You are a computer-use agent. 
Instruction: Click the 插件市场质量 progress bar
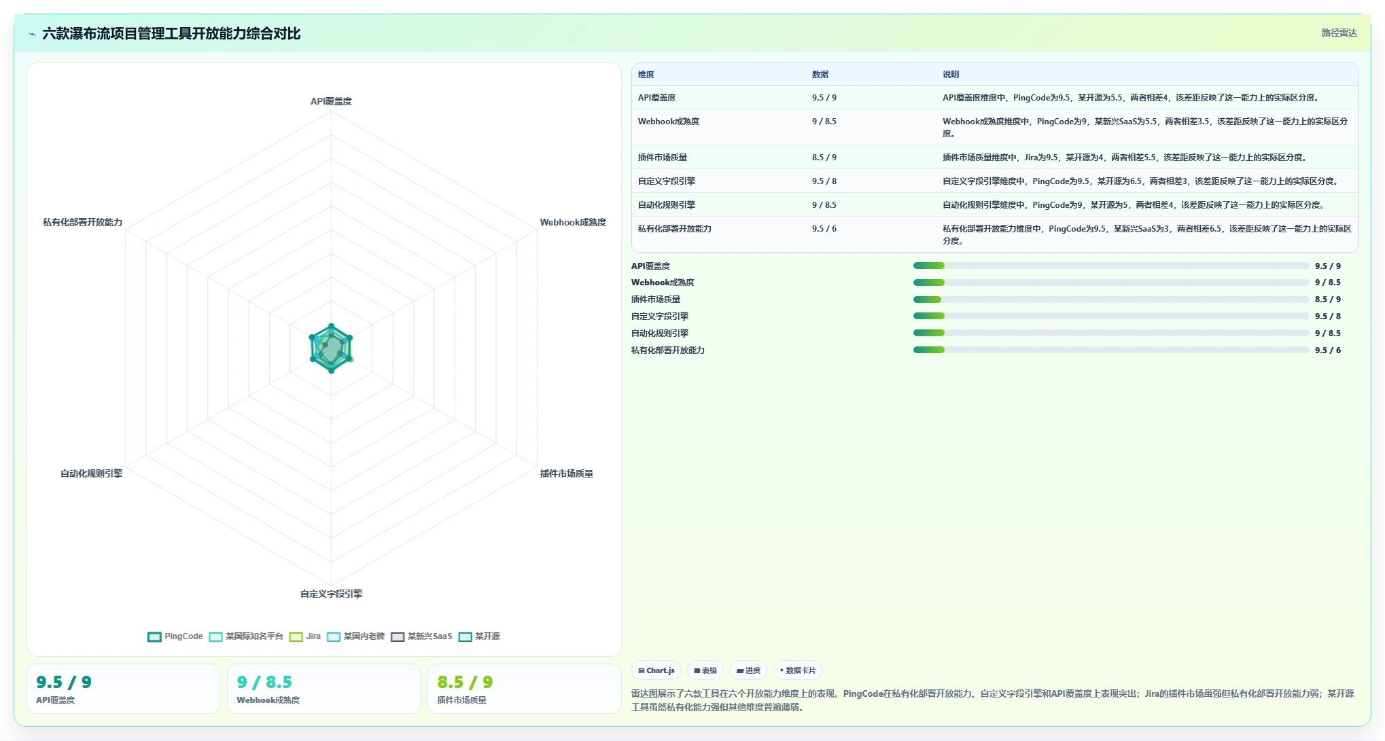coord(1111,300)
